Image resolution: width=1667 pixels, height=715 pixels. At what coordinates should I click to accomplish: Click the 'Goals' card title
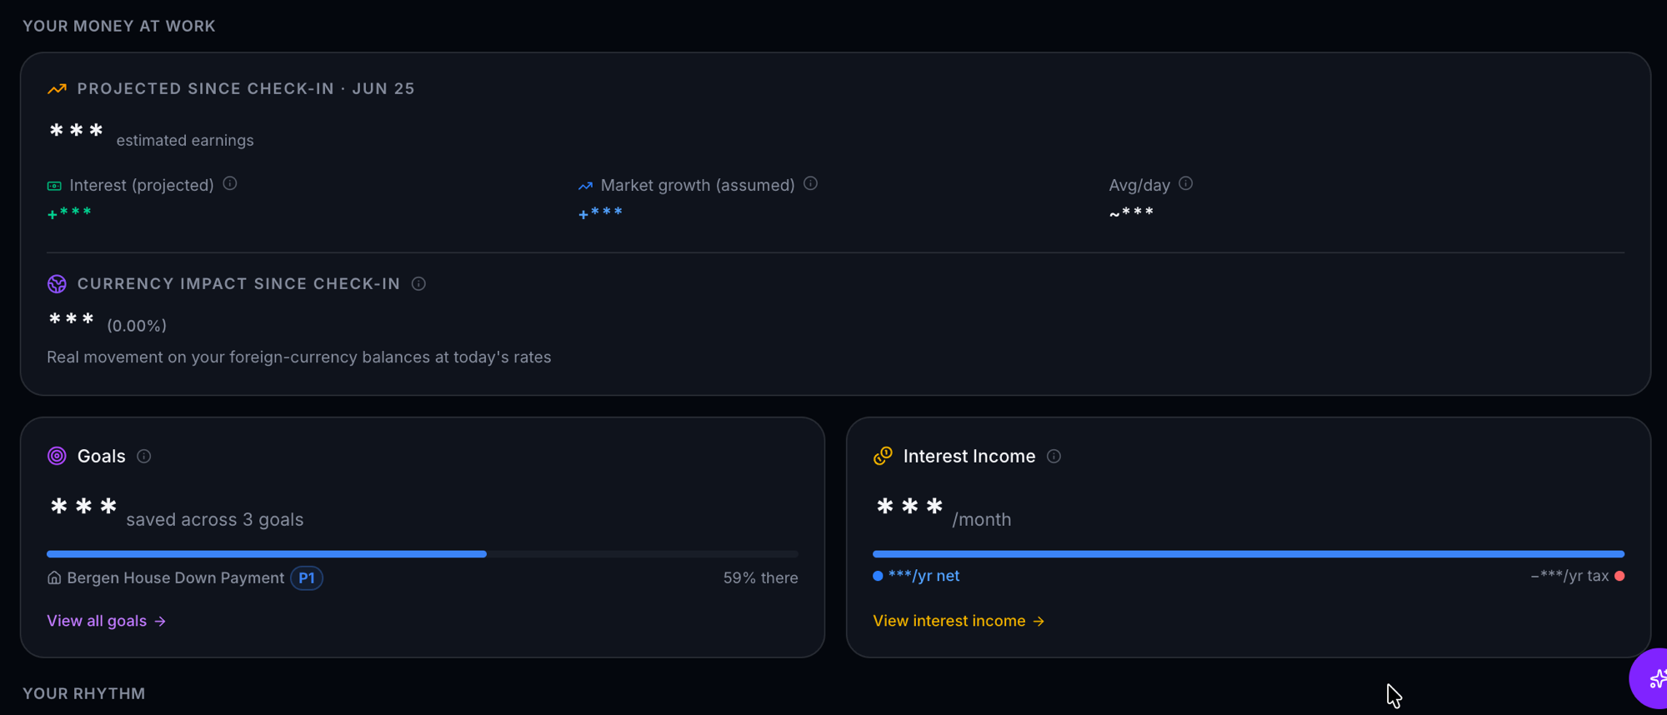coord(102,456)
